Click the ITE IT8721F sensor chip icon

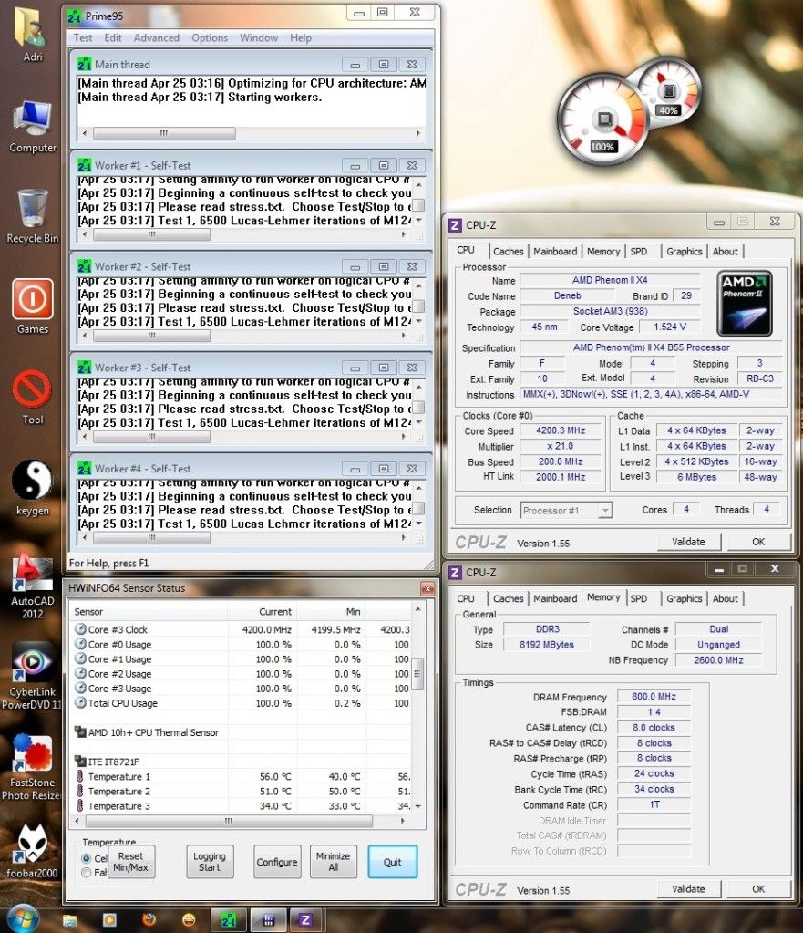80,761
